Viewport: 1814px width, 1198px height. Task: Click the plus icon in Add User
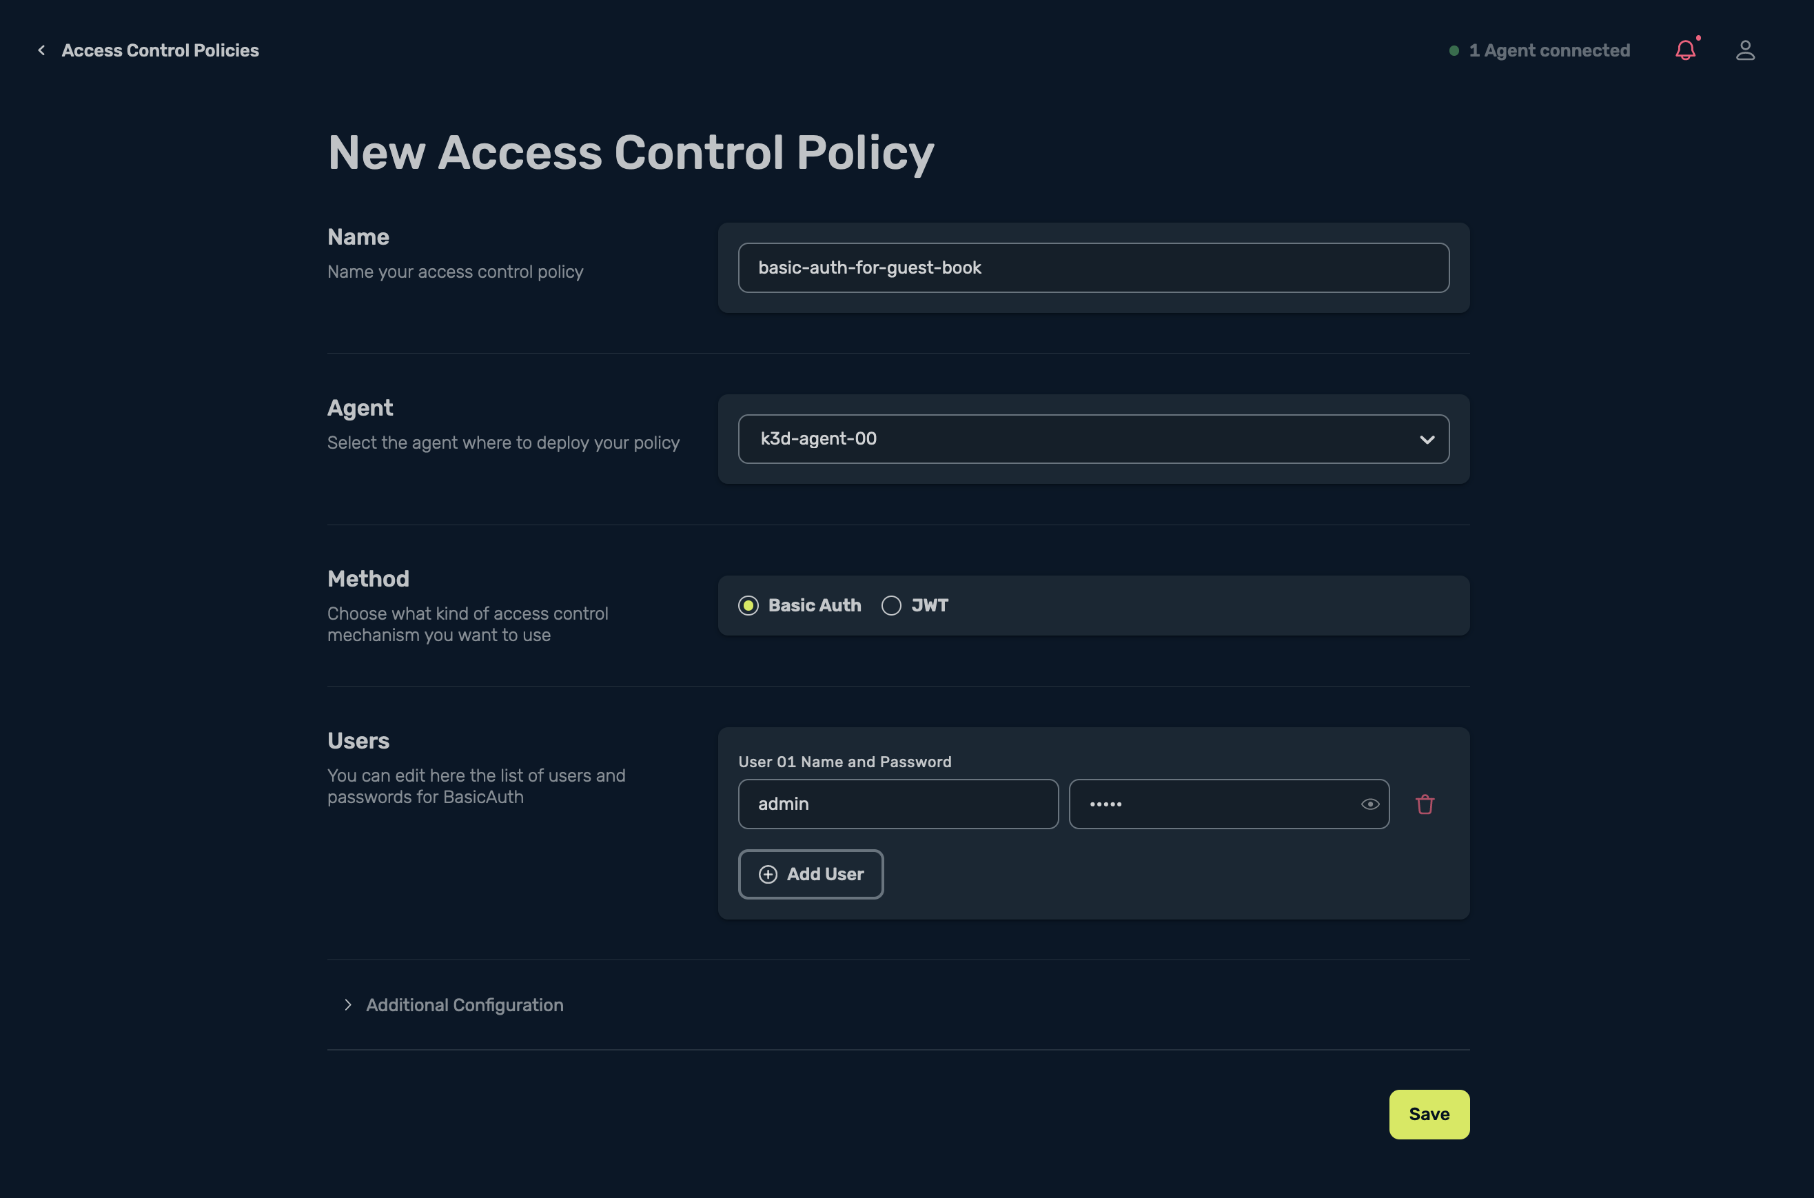coord(768,874)
